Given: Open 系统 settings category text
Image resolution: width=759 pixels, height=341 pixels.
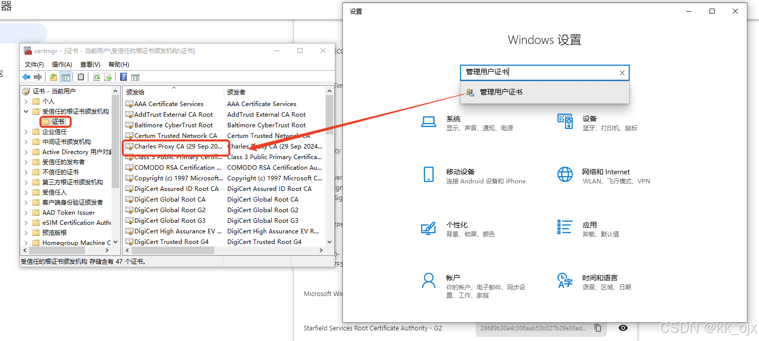Looking at the screenshot, I should [x=453, y=119].
